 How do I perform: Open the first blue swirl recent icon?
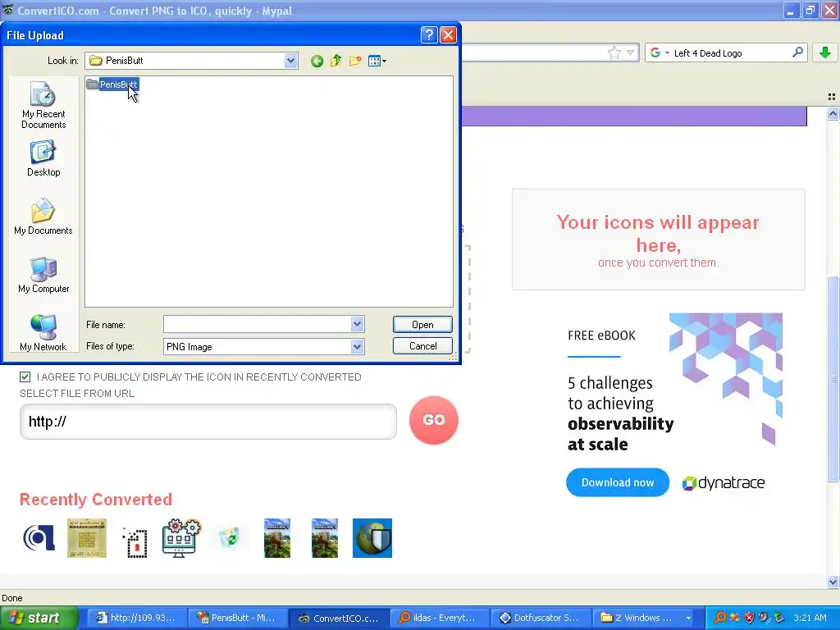point(39,538)
